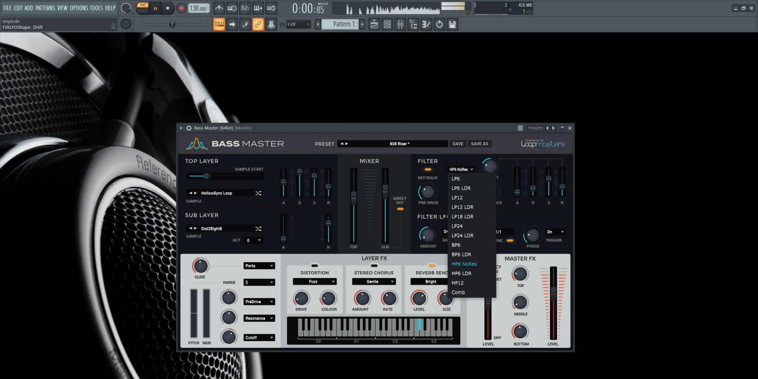Save project with the floppy disk icon
This screenshot has height=379, width=758.
[453, 24]
